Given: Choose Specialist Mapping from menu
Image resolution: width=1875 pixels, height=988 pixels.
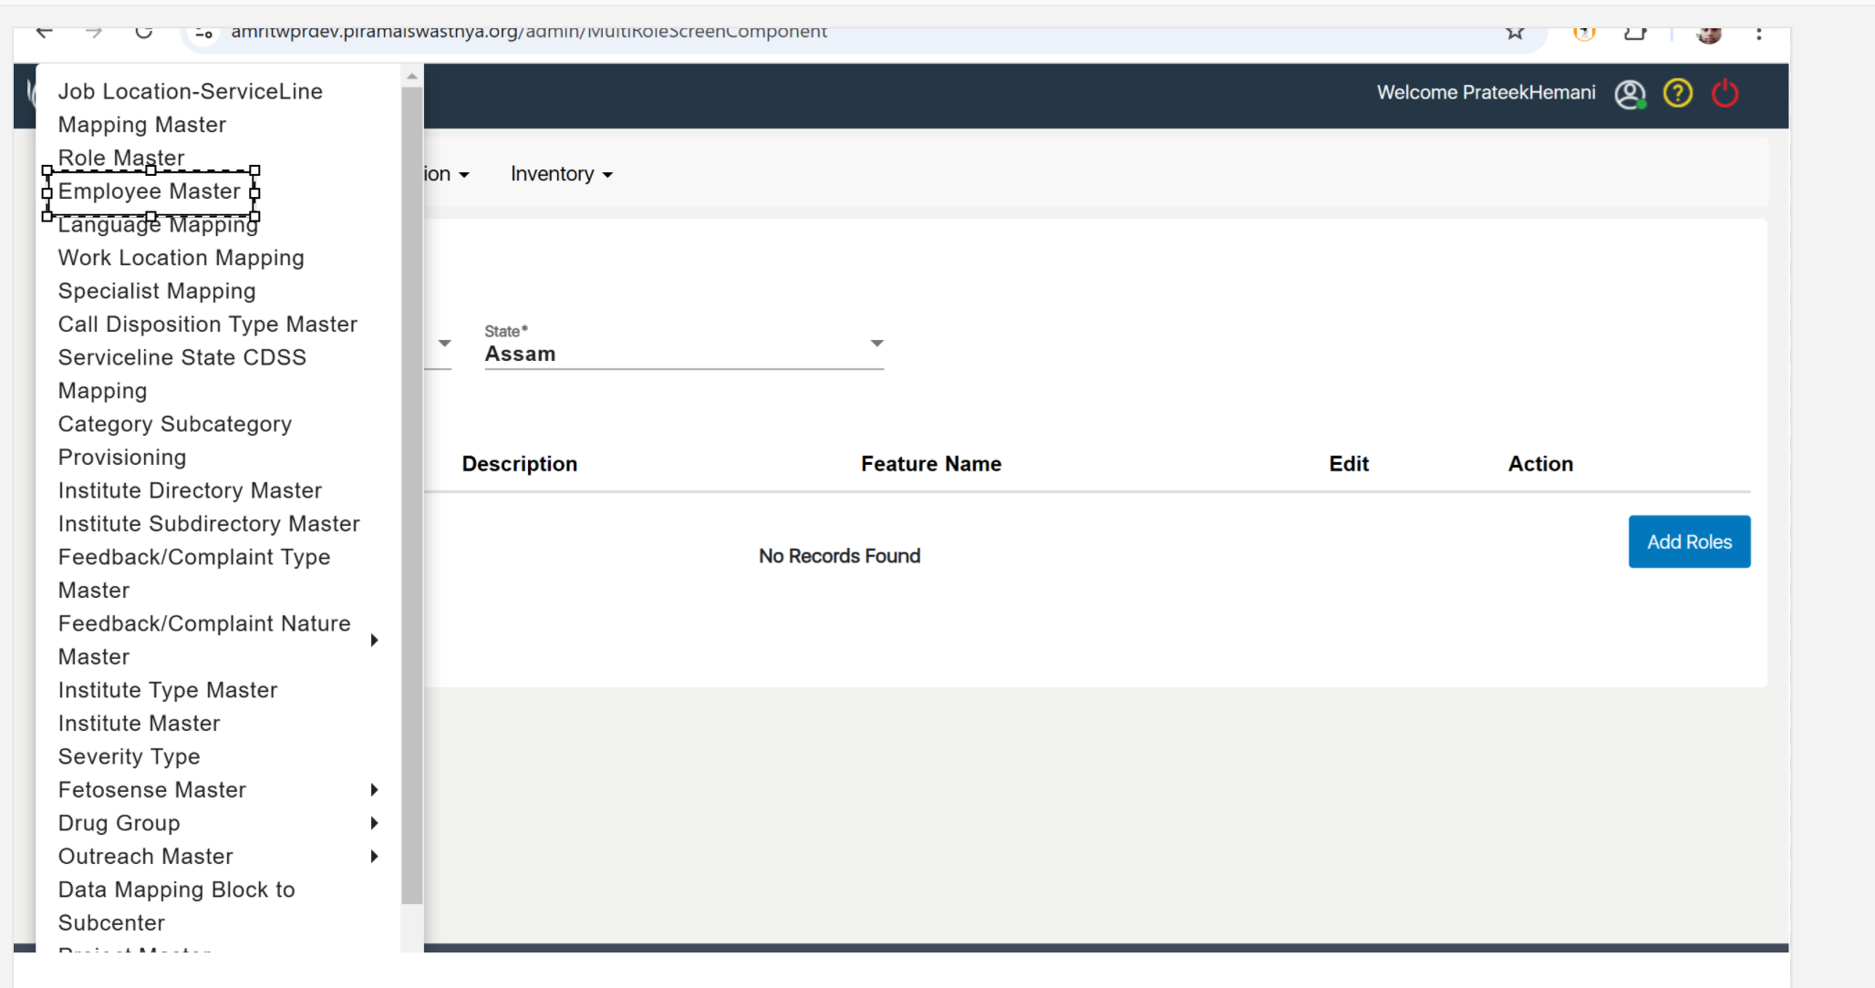Looking at the screenshot, I should pyautogui.click(x=157, y=291).
